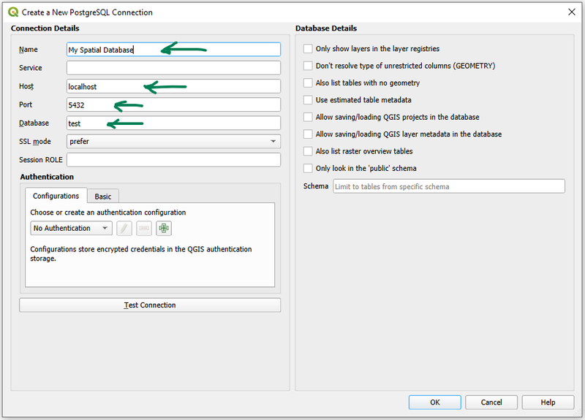Image resolution: width=585 pixels, height=420 pixels.
Task: Click the Port field showing 5432
Action: click(173, 104)
